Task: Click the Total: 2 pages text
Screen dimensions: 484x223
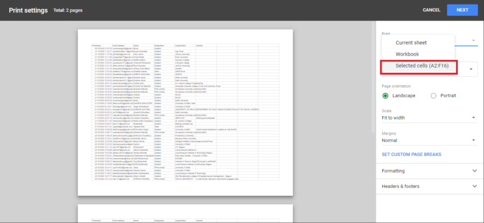Action: [68, 10]
